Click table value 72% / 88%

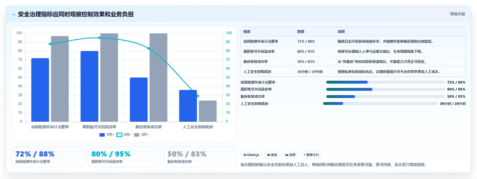point(306,42)
